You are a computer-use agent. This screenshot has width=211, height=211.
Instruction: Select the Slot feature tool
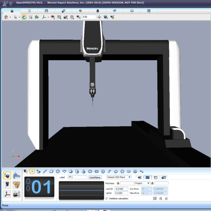(97, 172)
